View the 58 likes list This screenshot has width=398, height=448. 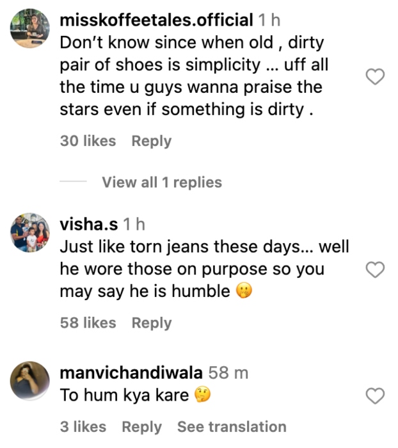point(88,323)
